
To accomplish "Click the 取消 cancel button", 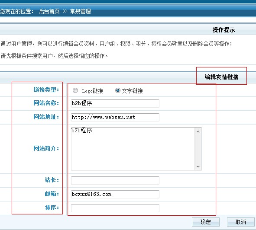I will click(x=241, y=222).
